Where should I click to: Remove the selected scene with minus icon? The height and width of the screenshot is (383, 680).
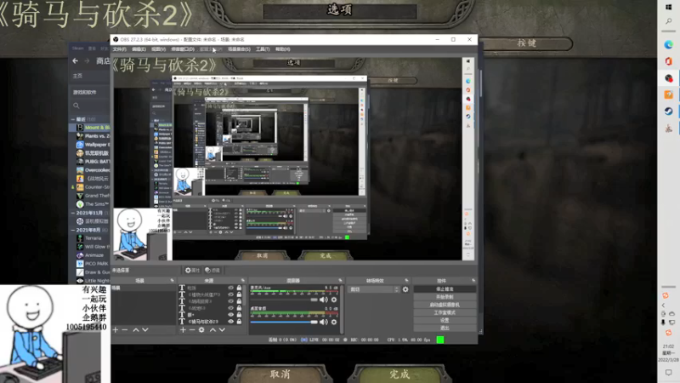(x=125, y=330)
